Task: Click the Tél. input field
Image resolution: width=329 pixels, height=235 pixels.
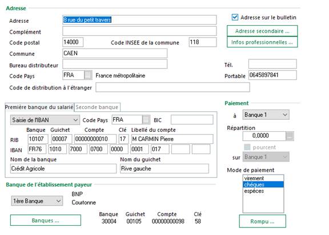Action: click(x=272, y=64)
